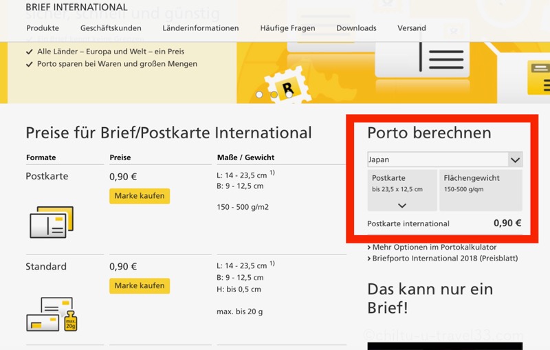The height and width of the screenshot is (350, 550).
Task: Open the Versand navigation item
Action: point(412,28)
